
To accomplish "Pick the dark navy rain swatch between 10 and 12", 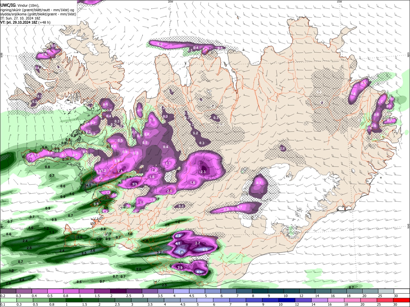I will pos(286,300).
